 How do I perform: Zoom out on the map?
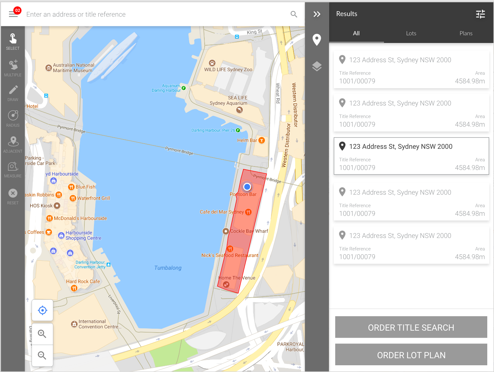[42, 355]
